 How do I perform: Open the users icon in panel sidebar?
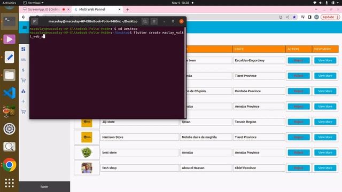click(x=24, y=59)
